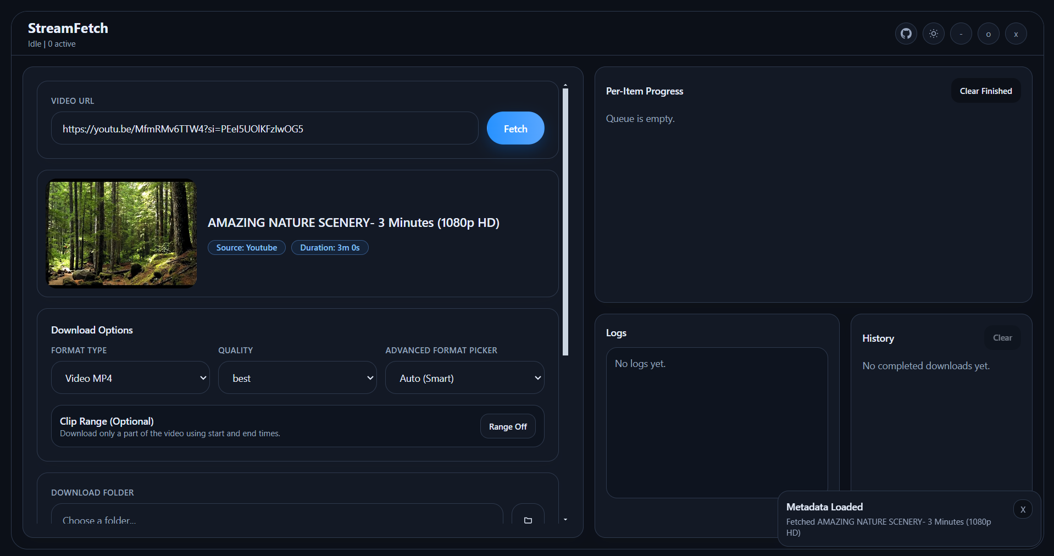The image size is (1054, 556).
Task: Open the Format Type dropdown
Action: (130, 377)
